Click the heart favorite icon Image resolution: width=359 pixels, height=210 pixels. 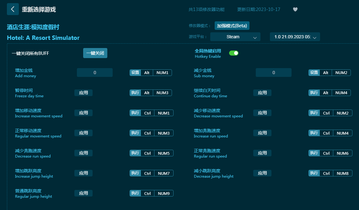[295, 9]
